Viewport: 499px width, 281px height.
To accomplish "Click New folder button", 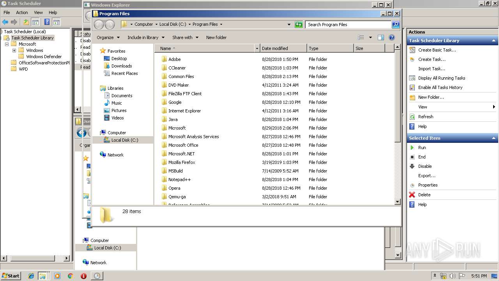I will [x=216, y=37].
